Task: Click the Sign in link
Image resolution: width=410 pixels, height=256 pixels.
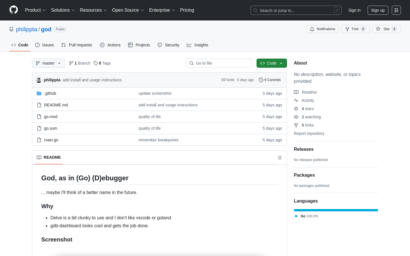Action: point(354,10)
